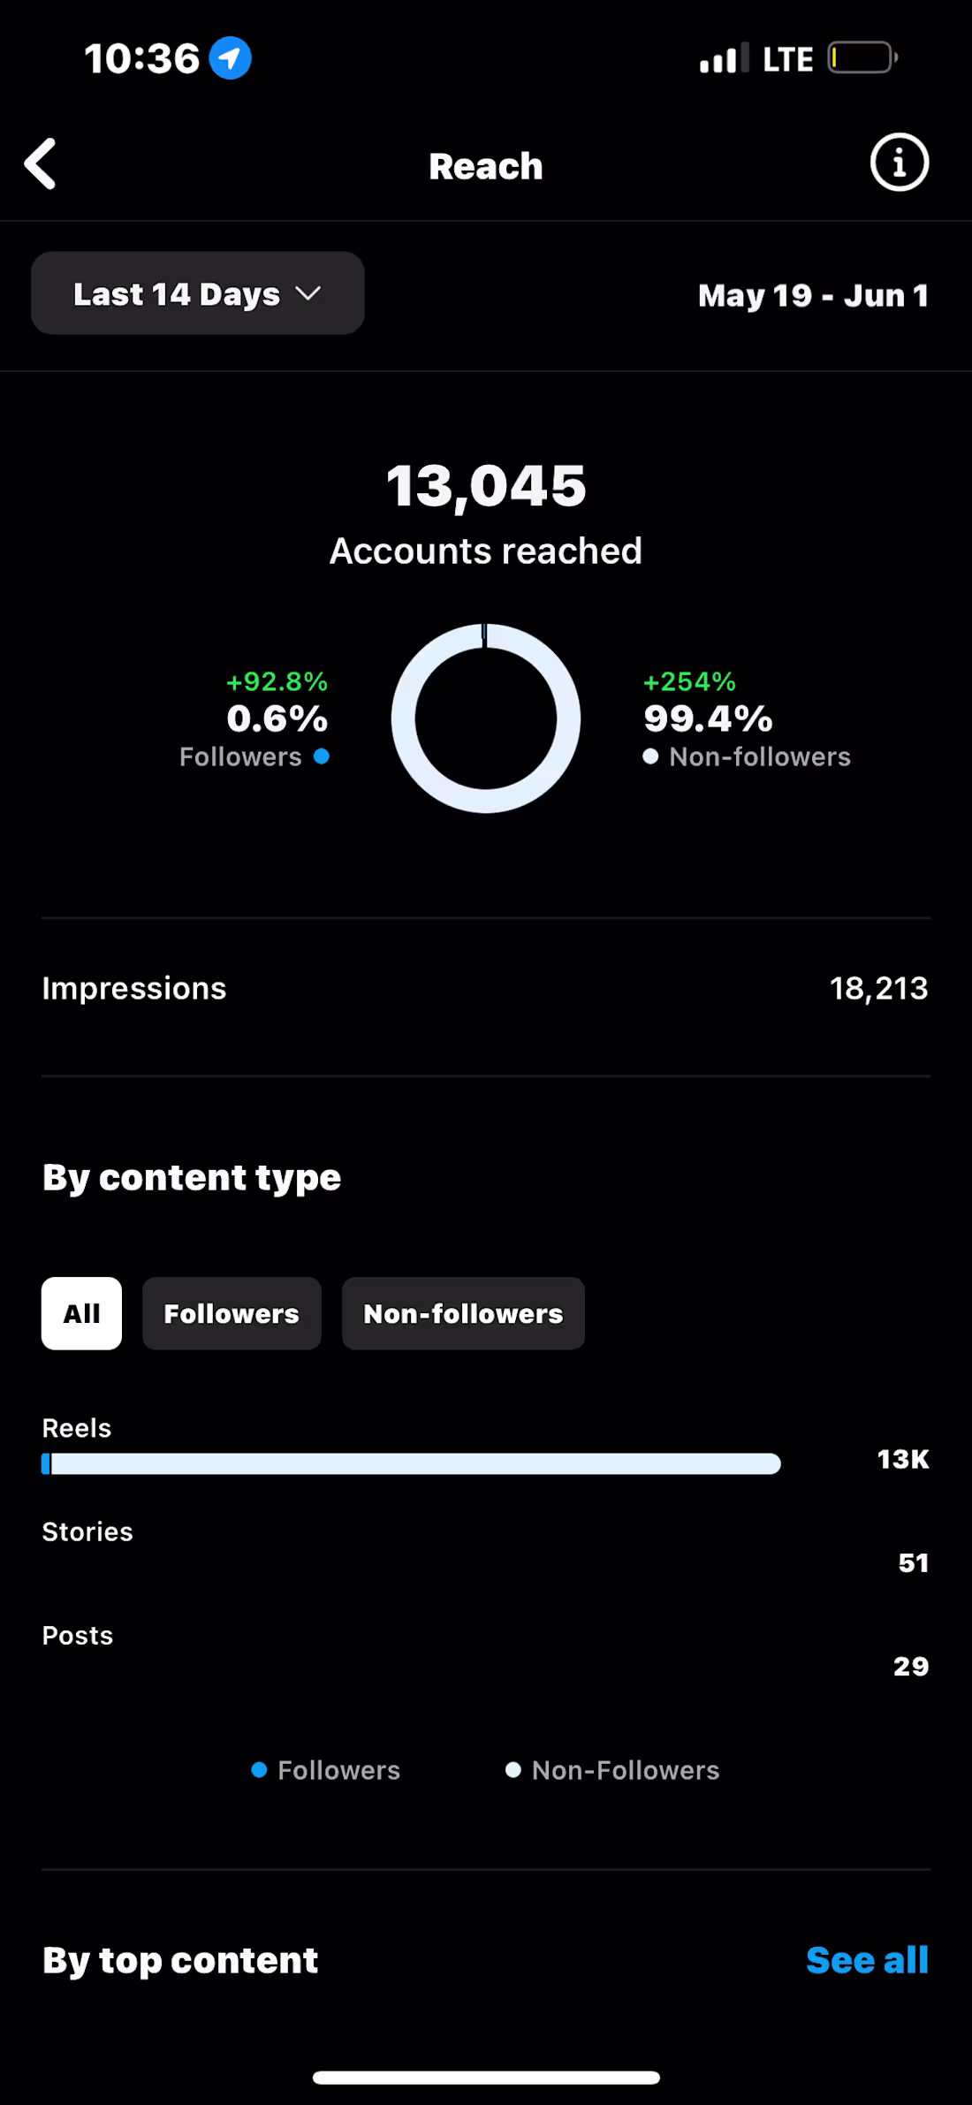The image size is (972, 2105).
Task: Open the Impressions row
Action: pyautogui.click(x=486, y=988)
